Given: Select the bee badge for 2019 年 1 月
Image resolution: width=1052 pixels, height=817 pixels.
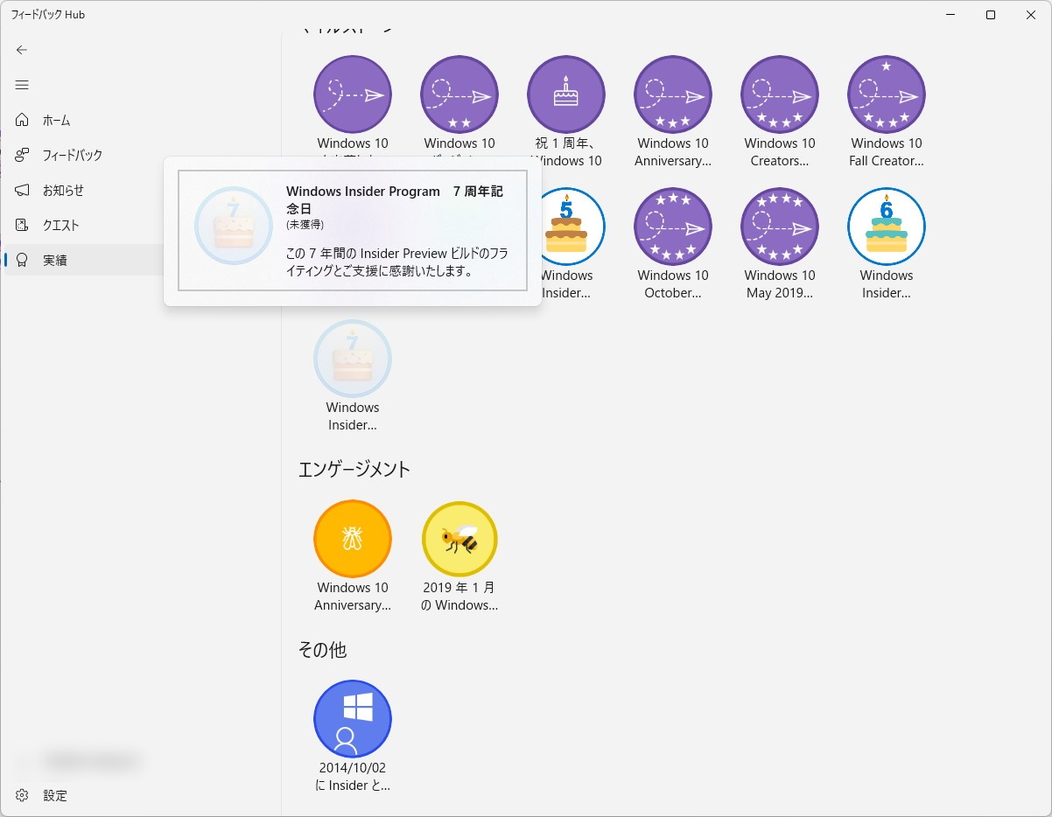Looking at the screenshot, I should point(459,539).
